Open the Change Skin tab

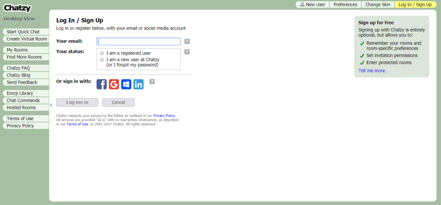point(378,4)
